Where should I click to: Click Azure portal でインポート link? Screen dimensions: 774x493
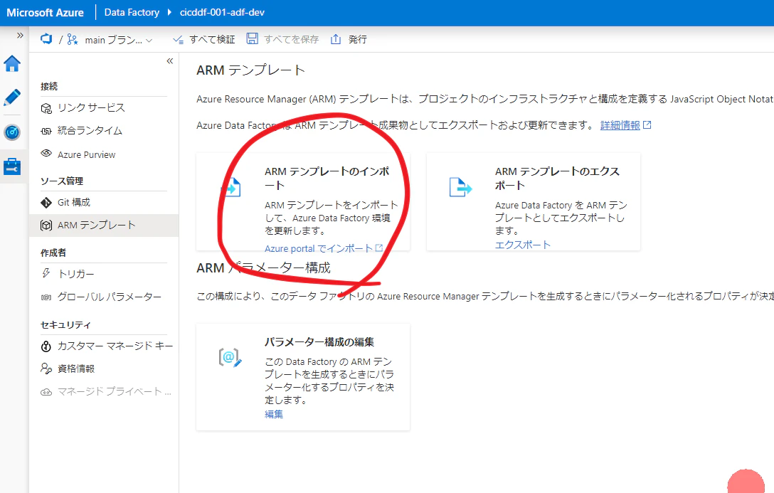(324, 248)
